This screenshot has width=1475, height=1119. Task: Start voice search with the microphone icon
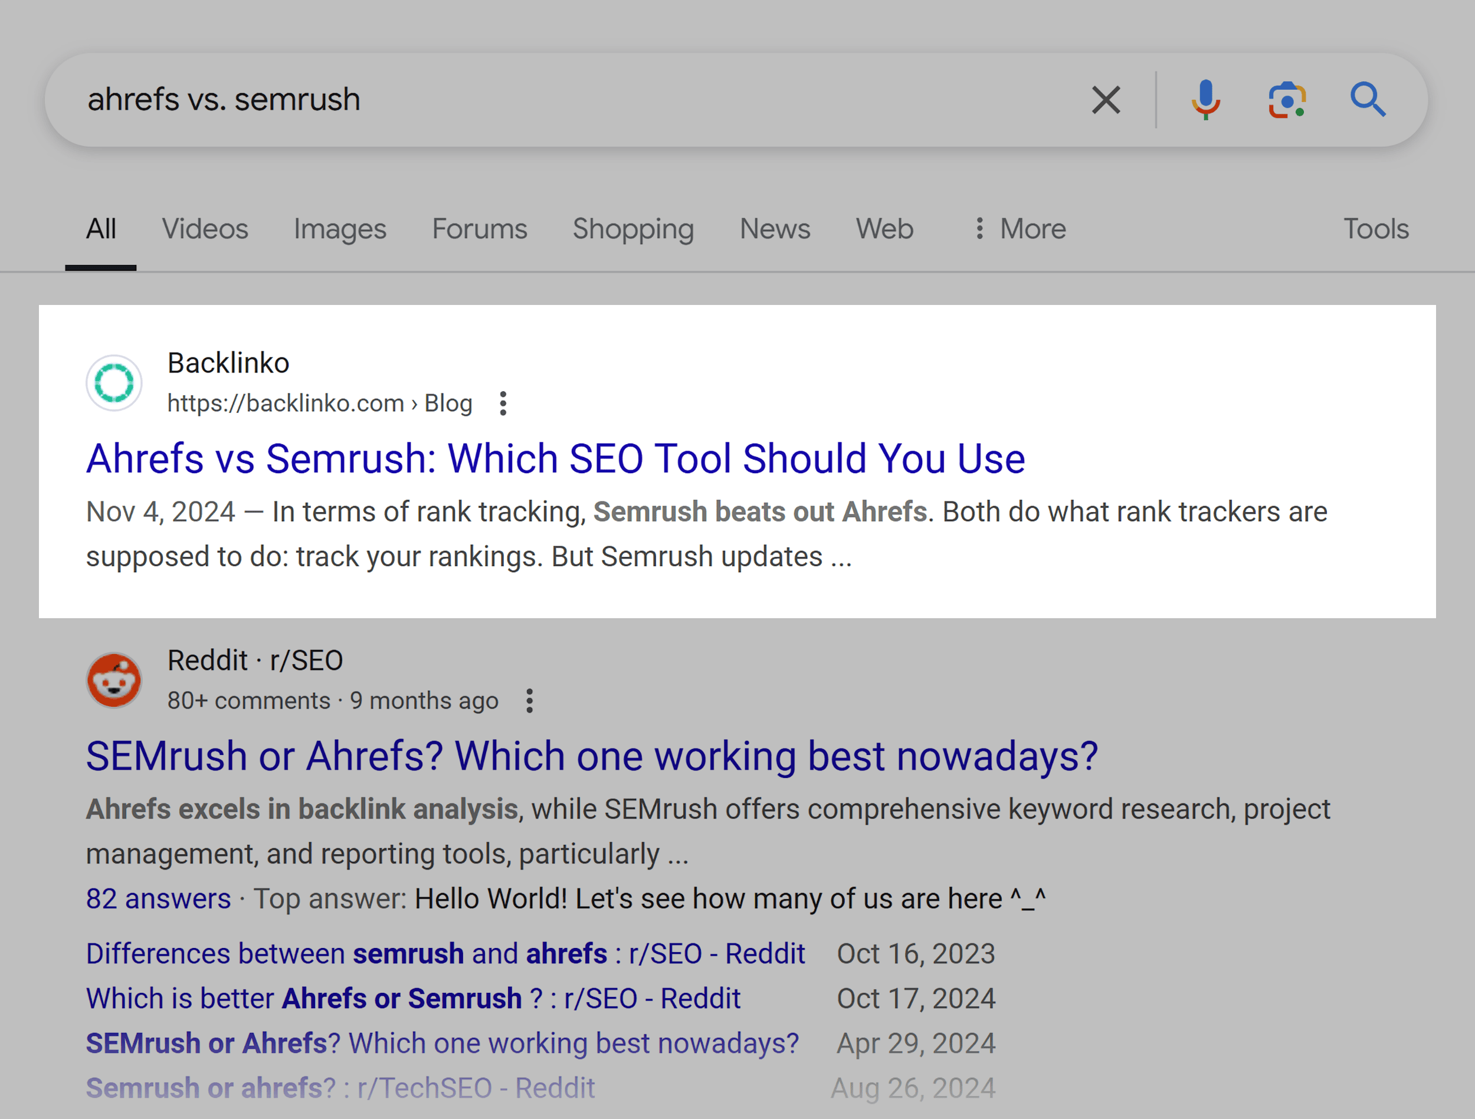coord(1205,100)
